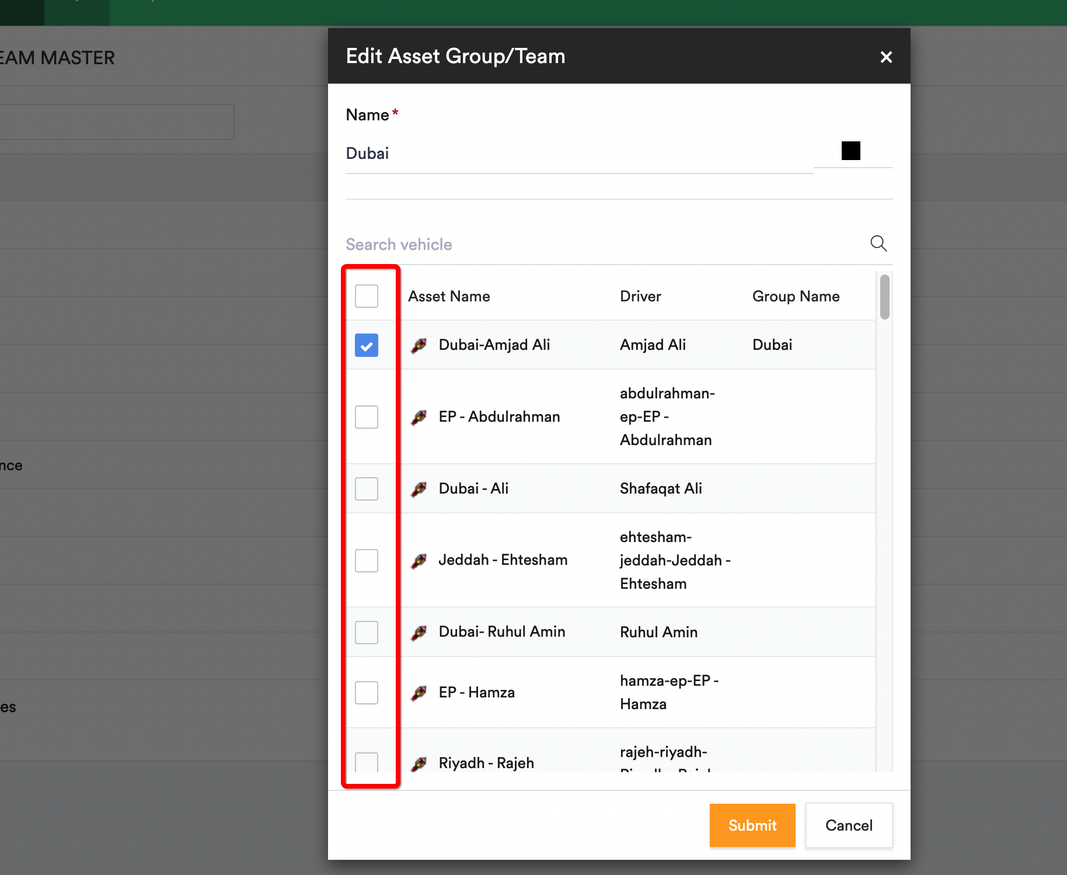Click driver cell hamza-ep-EP - Hamza
The width and height of the screenshot is (1067, 875).
pos(669,692)
